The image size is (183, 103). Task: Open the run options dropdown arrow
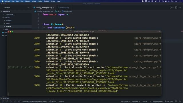(173, 8)
